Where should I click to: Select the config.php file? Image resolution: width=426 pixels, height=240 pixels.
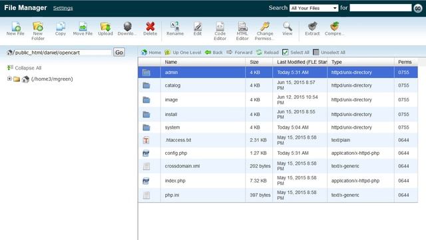[278, 153]
